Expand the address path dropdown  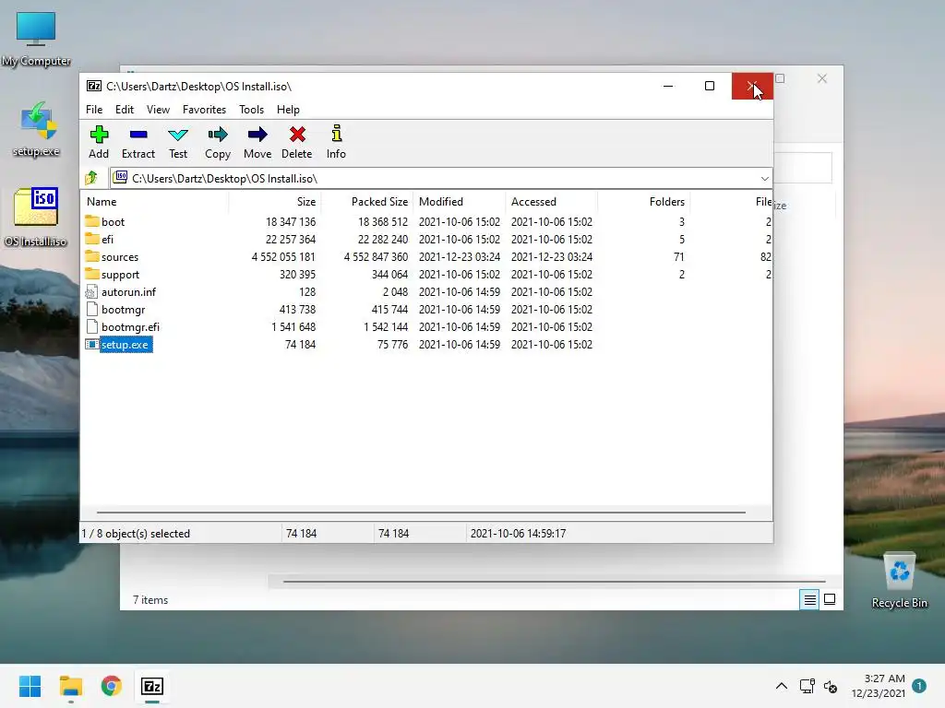(764, 178)
